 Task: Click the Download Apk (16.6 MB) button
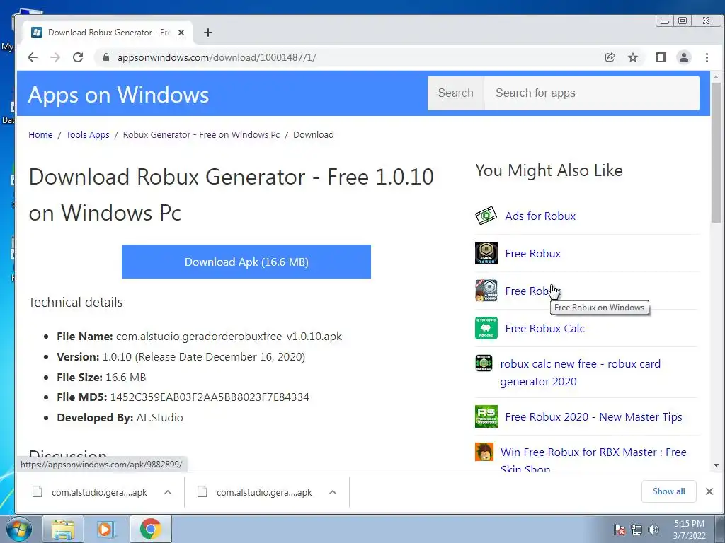(x=246, y=262)
